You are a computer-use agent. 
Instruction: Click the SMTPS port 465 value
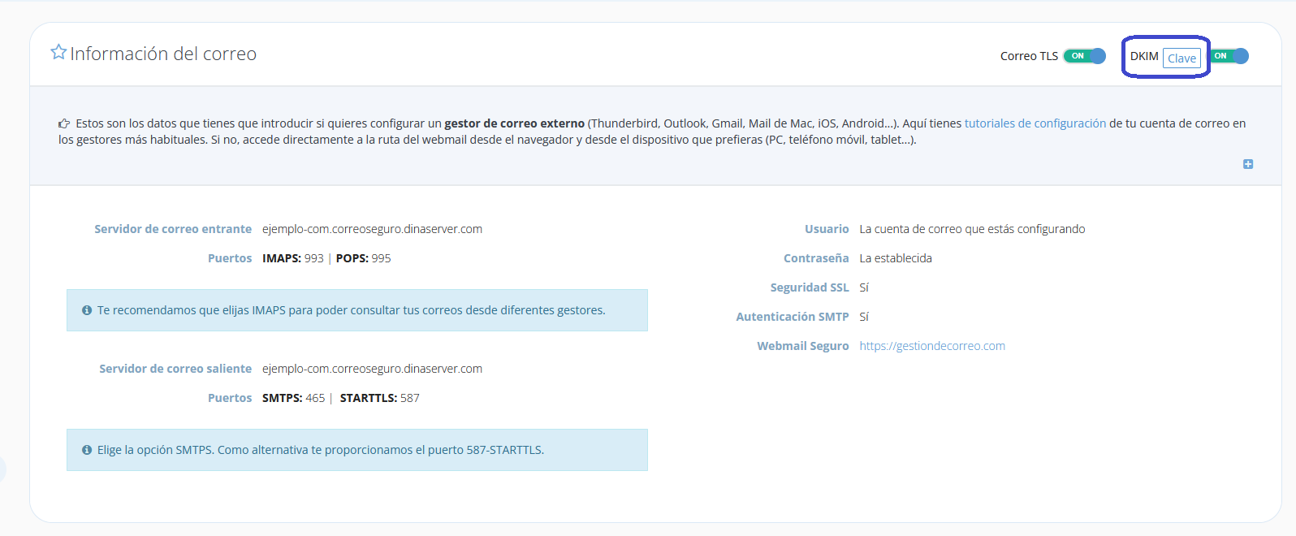click(315, 398)
